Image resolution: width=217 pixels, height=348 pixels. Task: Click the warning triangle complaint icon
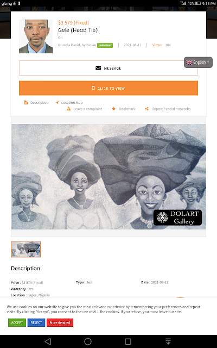(x=69, y=109)
